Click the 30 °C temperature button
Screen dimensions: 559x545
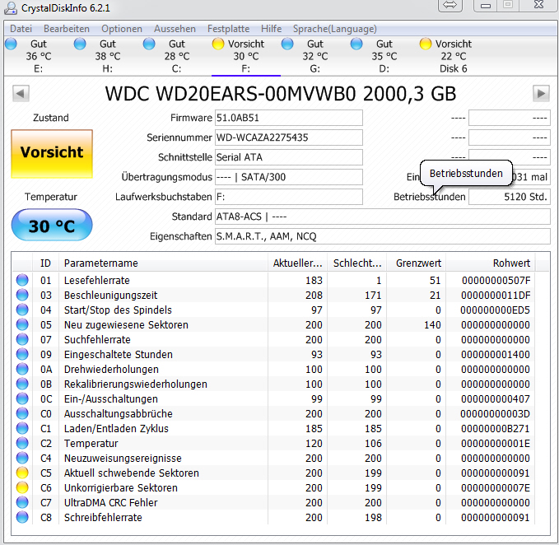pyautogui.click(x=52, y=226)
